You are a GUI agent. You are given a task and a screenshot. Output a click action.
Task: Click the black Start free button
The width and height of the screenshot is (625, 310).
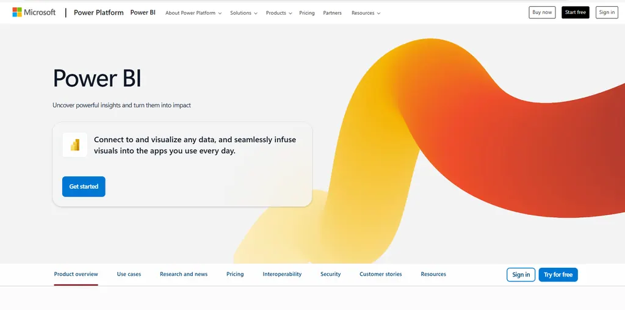click(x=575, y=12)
